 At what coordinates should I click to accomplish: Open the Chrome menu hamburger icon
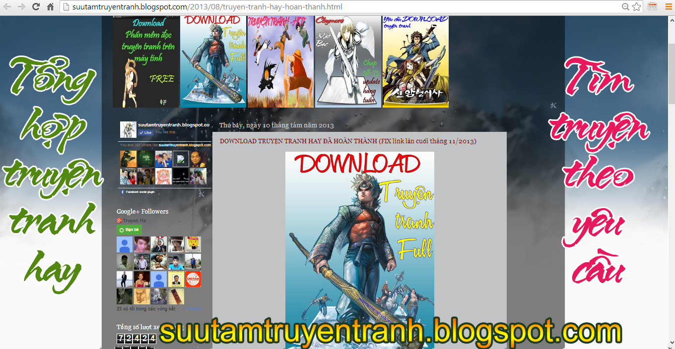(668, 7)
